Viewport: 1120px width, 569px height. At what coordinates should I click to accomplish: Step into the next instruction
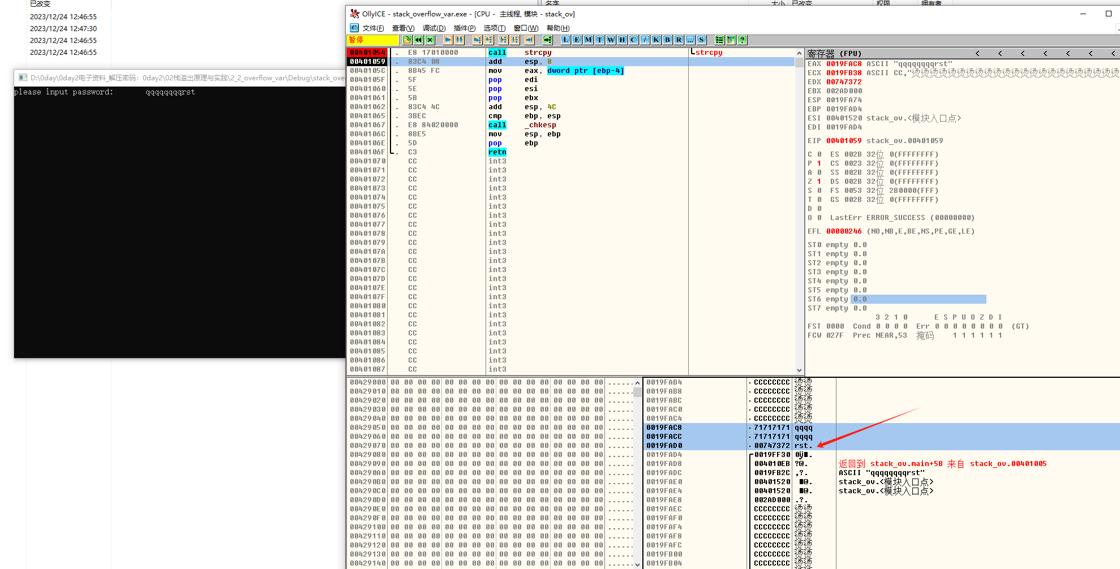(x=476, y=40)
